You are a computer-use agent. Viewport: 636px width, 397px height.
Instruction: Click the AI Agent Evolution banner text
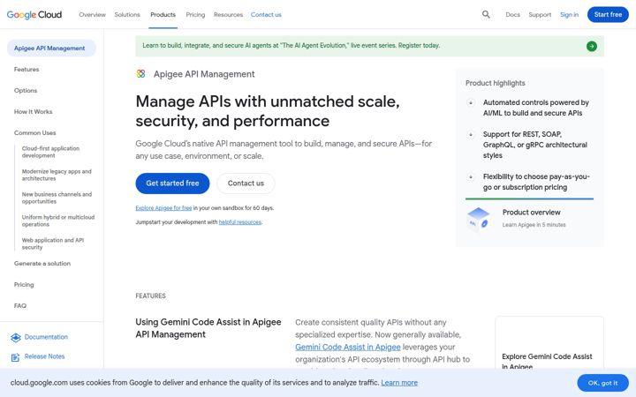[291, 46]
